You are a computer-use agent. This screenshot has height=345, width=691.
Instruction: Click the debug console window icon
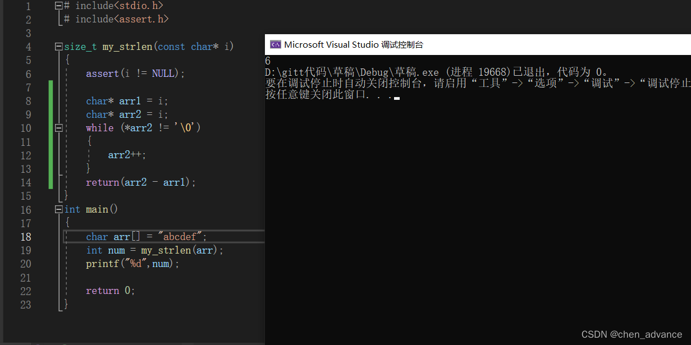276,45
